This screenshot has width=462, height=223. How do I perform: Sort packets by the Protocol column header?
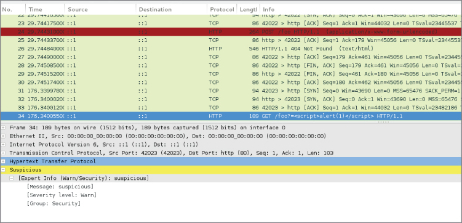pyautogui.click(x=222, y=9)
